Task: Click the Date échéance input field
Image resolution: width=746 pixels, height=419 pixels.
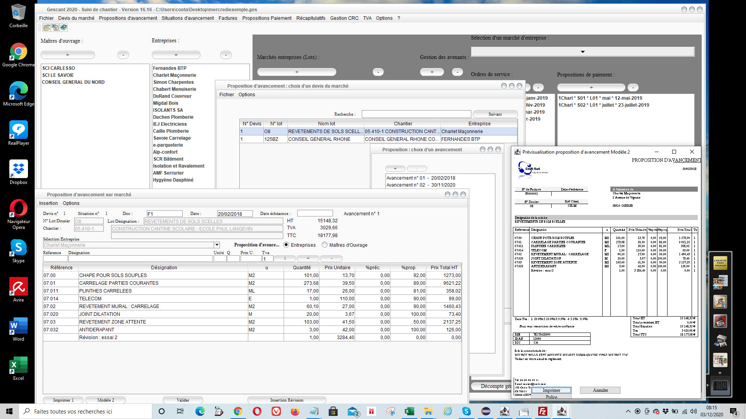Action: click(x=315, y=213)
